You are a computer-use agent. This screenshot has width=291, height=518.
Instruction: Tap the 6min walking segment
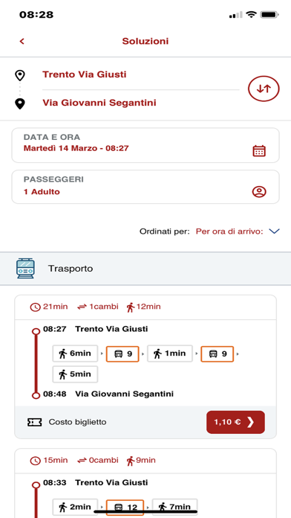75,354
